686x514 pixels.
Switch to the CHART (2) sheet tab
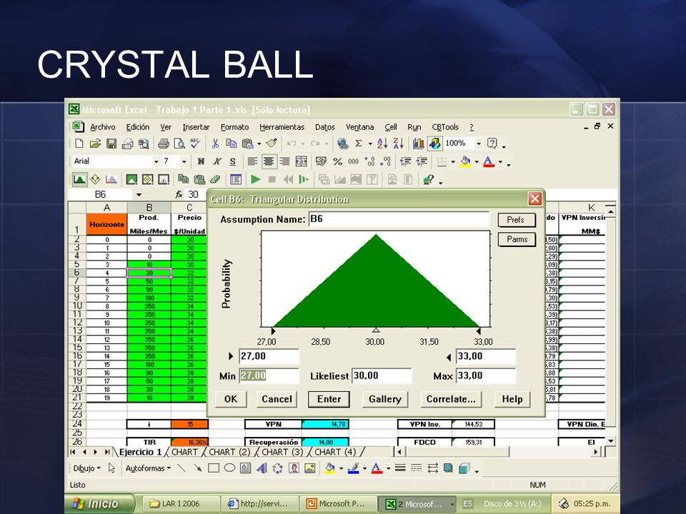[x=229, y=452]
